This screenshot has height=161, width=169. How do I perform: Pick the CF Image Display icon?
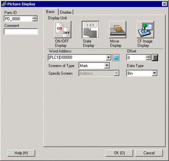(x=145, y=29)
